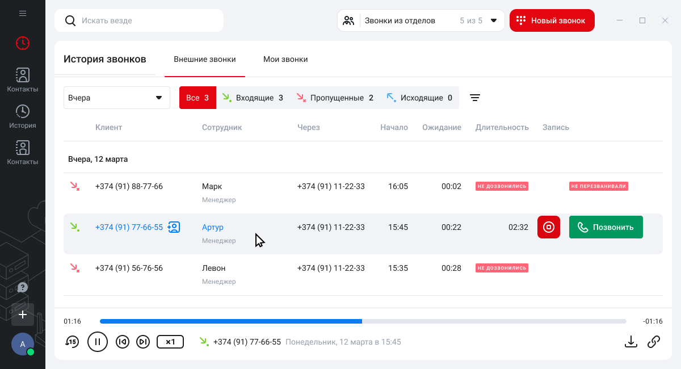
Task: Click the red clock icon in sidebar
Action: (x=23, y=43)
